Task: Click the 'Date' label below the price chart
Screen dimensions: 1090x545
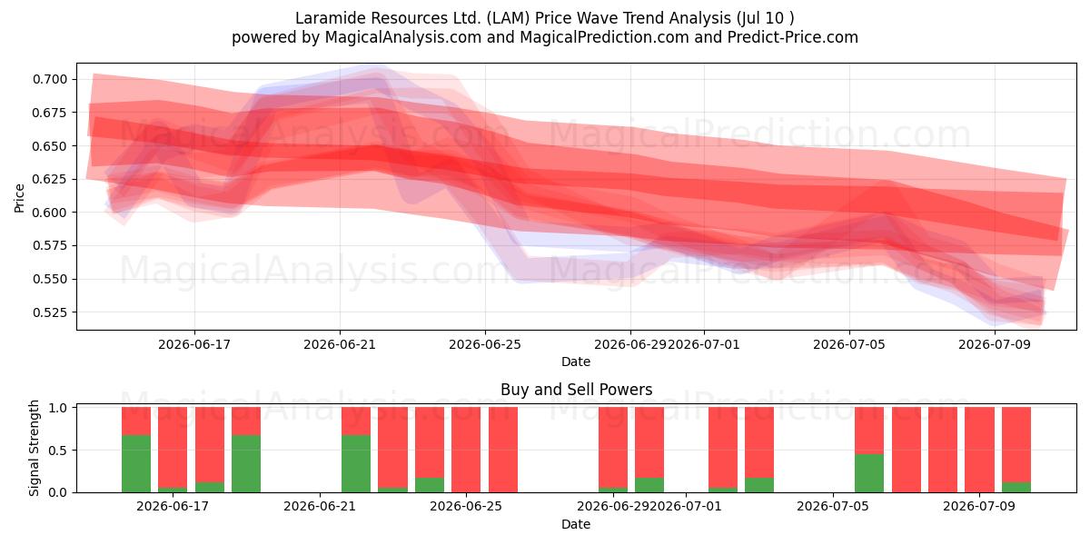Action: tap(576, 362)
